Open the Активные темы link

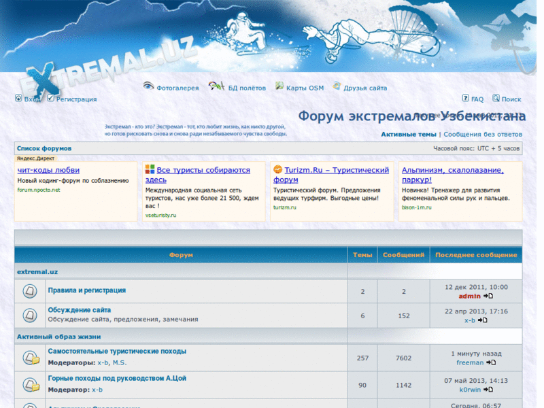[x=408, y=135]
